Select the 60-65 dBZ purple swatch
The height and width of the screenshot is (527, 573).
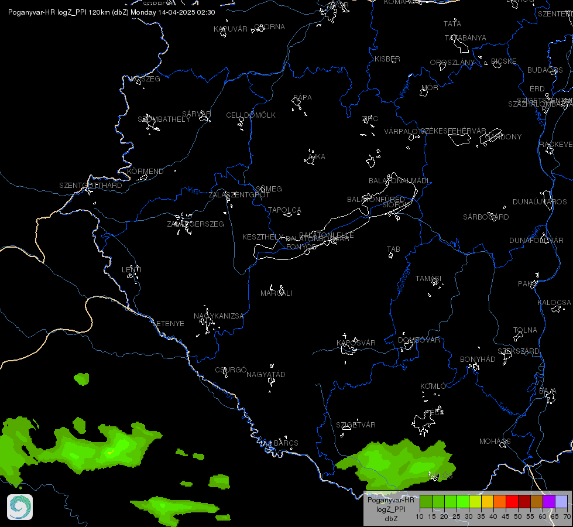pyautogui.click(x=549, y=501)
